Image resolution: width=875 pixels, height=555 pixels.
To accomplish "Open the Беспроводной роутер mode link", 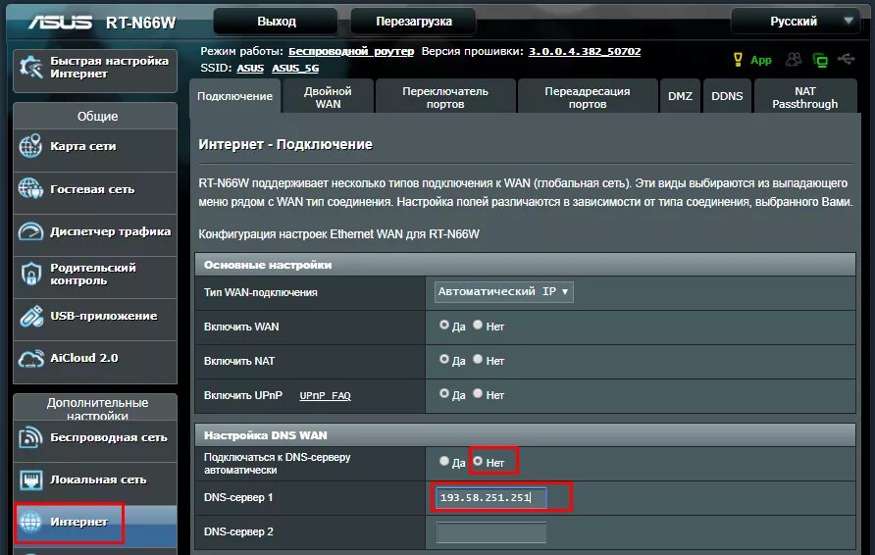I will tap(351, 51).
